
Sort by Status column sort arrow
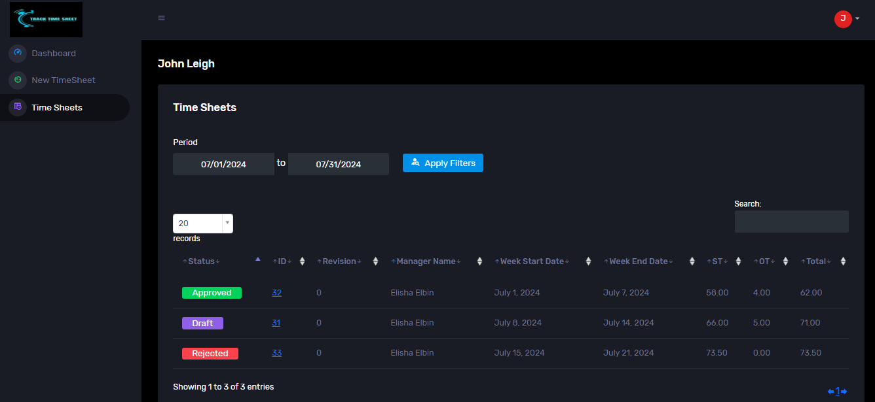[257, 260]
